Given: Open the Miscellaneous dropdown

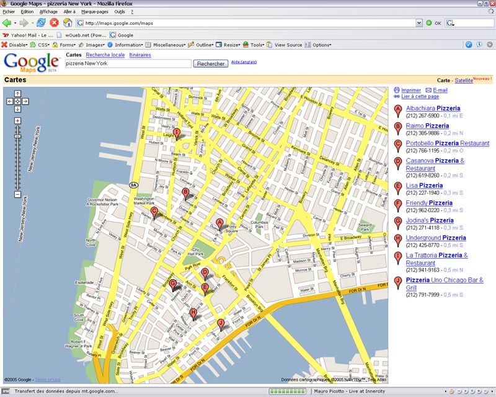Looking at the screenshot, I should tap(166, 45).
